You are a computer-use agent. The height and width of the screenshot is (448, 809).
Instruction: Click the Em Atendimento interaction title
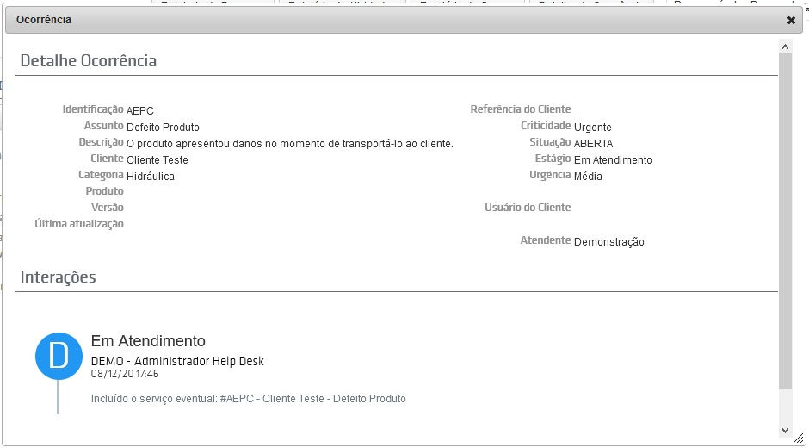tap(148, 341)
